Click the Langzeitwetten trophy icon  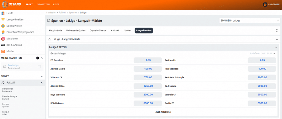(3, 19)
